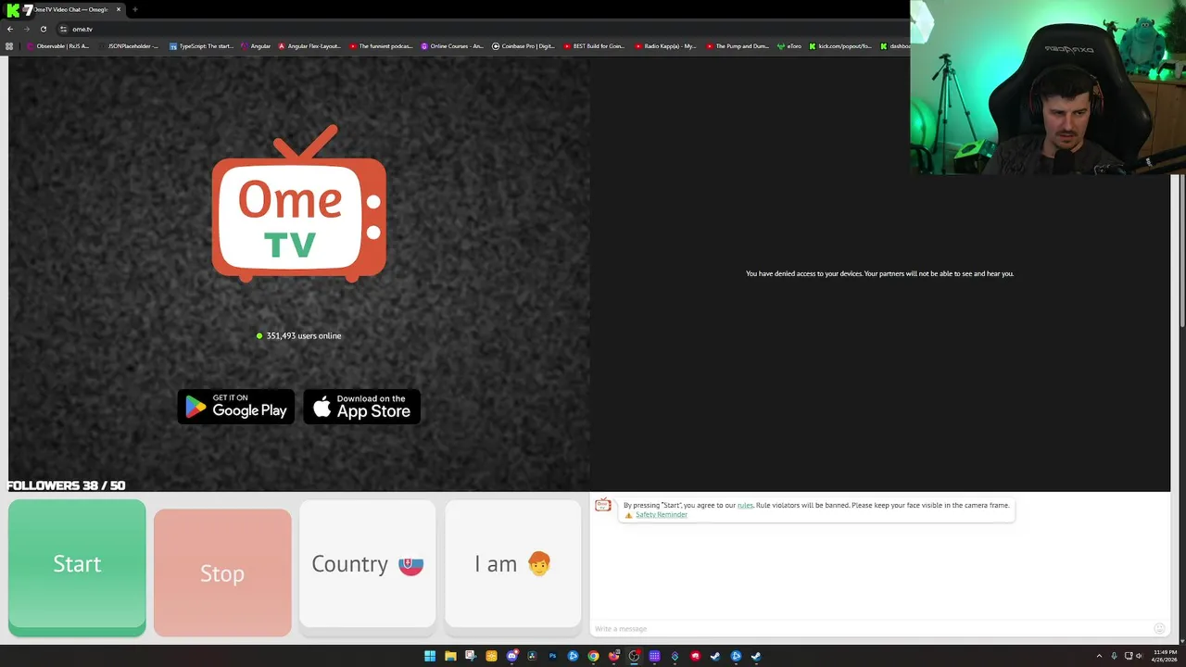Open Discord from the taskbar
1186x667 pixels.
pos(511,656)
